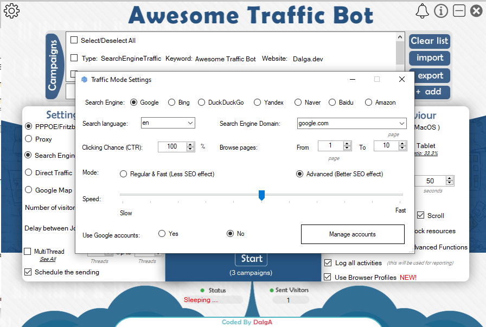Click the Sent Visitors count field
Screen dimensions: 486x327
tap(291, 300)
